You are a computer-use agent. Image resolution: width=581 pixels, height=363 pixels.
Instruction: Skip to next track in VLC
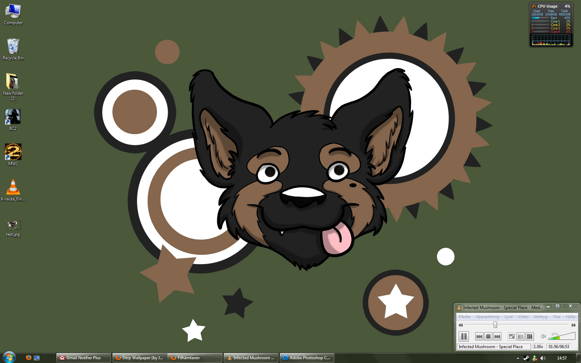(497, 336)
